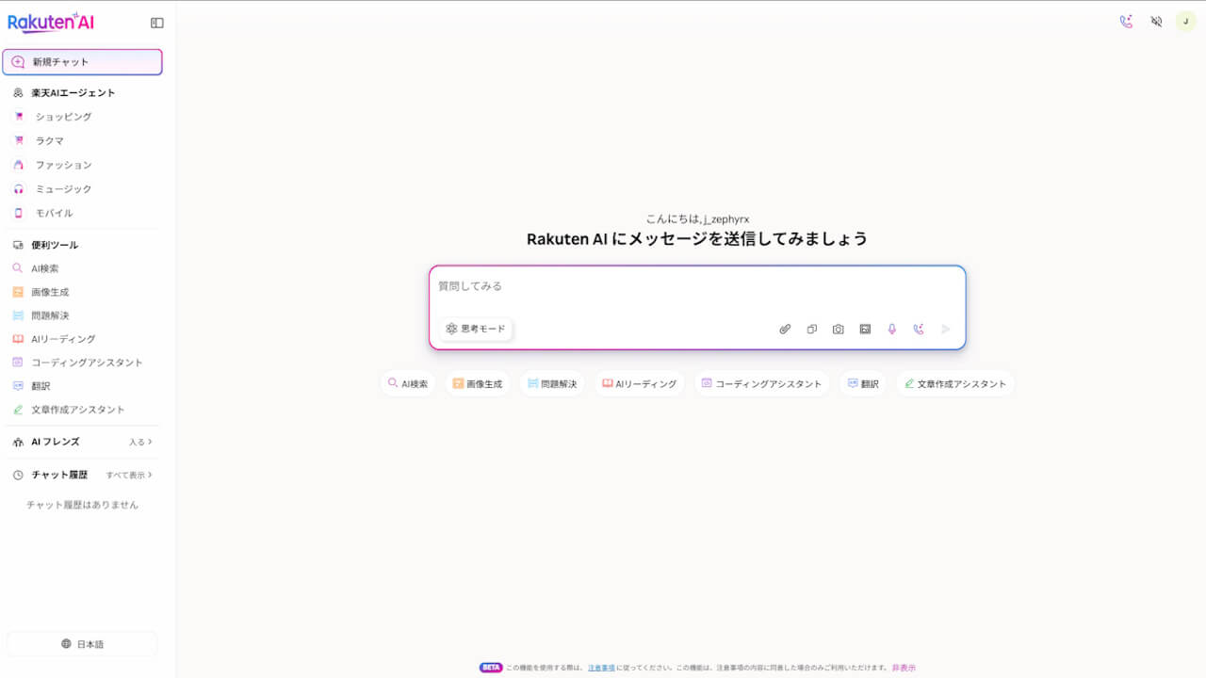Click the image upload icon in input bar

865,330
